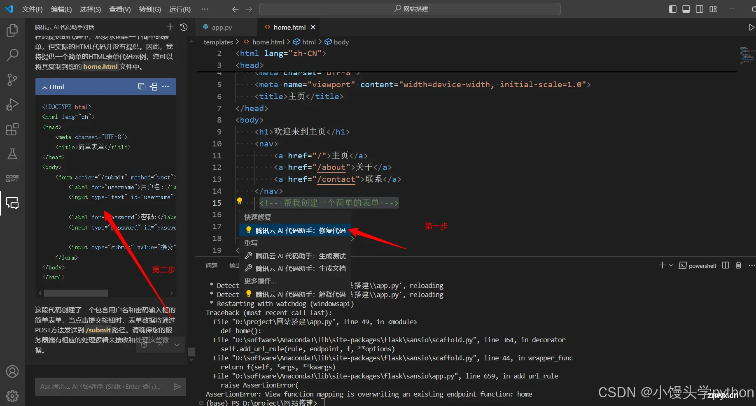The image size is (756, 406).
Task: Click line 15 comment 帮我创建一个简单的表单
Action: pos(329,203)
